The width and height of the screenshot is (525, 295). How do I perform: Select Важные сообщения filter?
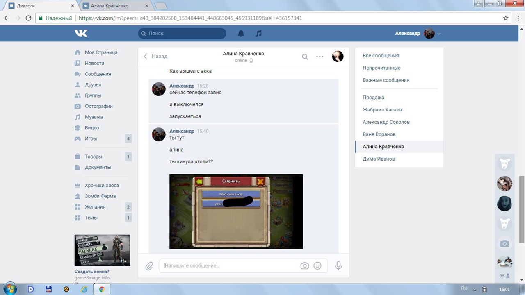pyautogui.click(x=386, y=80)
